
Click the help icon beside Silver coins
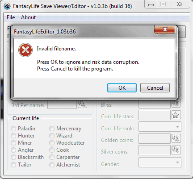(176, 150)
